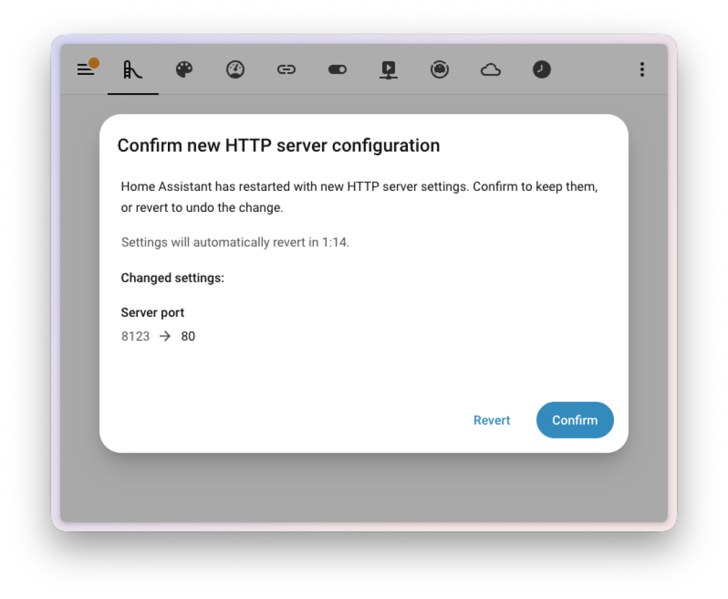Open the sidebar hamburger menu
Image resolution: width=728 pixels, height=599 pixels.
tap(86, 69)
